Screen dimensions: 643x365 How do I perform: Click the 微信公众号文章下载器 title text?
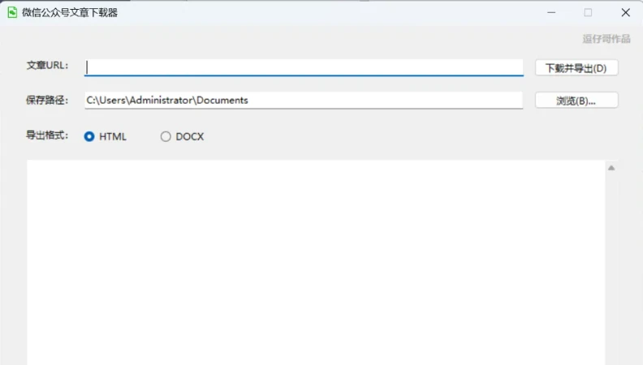tap(70, 12)
